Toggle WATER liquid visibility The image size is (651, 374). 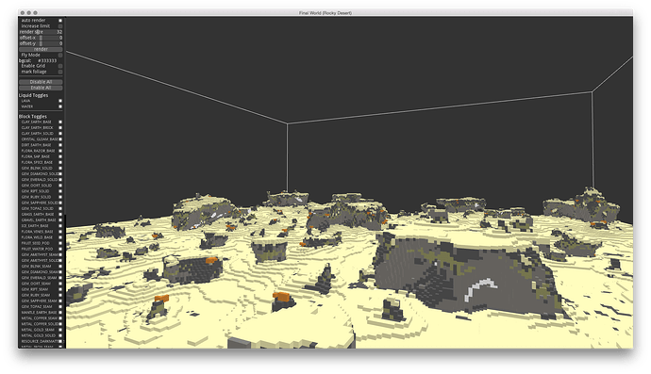(60, 106)
